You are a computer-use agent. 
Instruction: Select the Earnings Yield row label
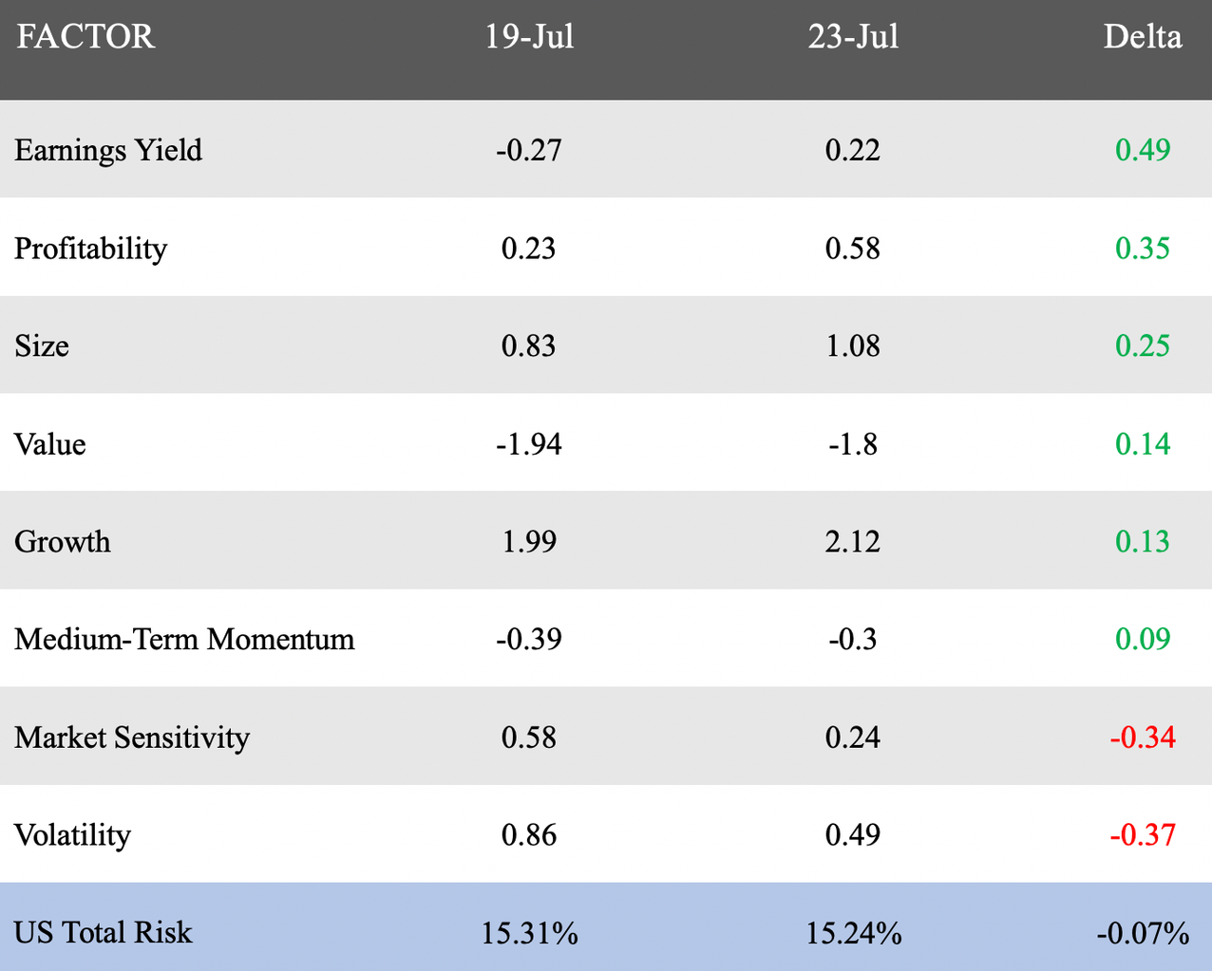[108, 150]
